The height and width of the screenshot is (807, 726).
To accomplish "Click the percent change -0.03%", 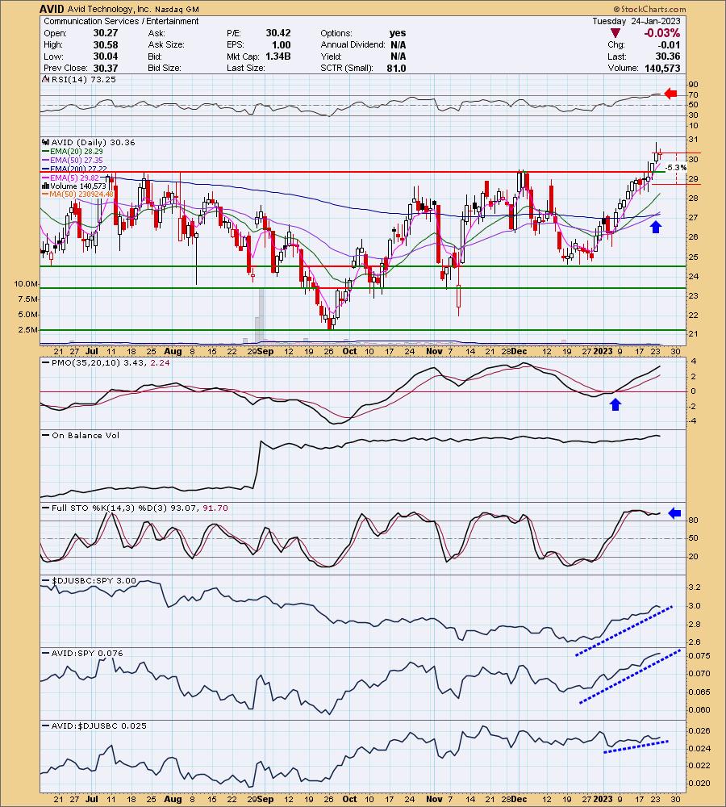I will point(661,33).
